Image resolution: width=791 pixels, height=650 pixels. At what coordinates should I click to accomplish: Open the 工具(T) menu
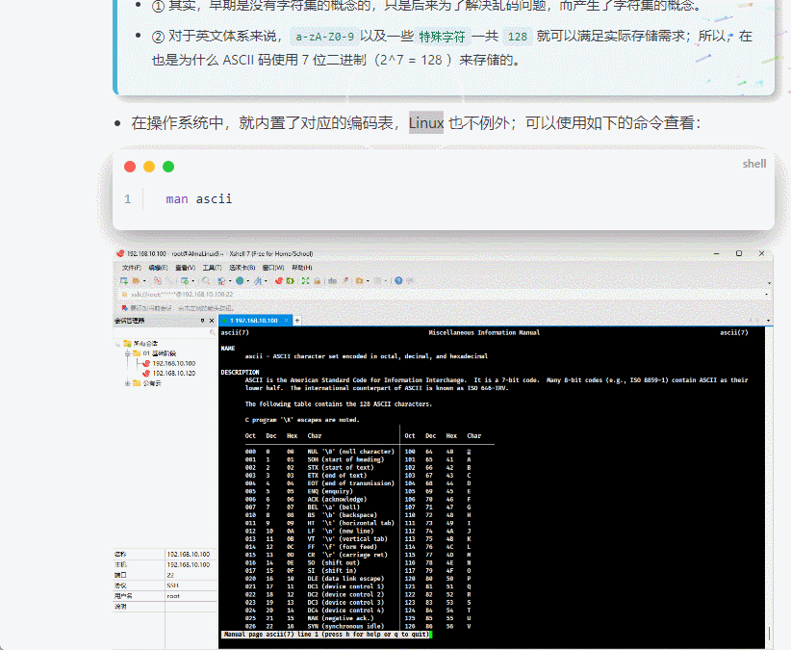click(212, 267)
